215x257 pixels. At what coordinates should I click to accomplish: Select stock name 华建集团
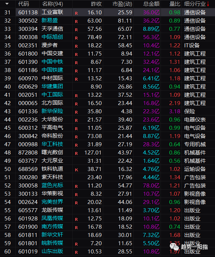52,86
